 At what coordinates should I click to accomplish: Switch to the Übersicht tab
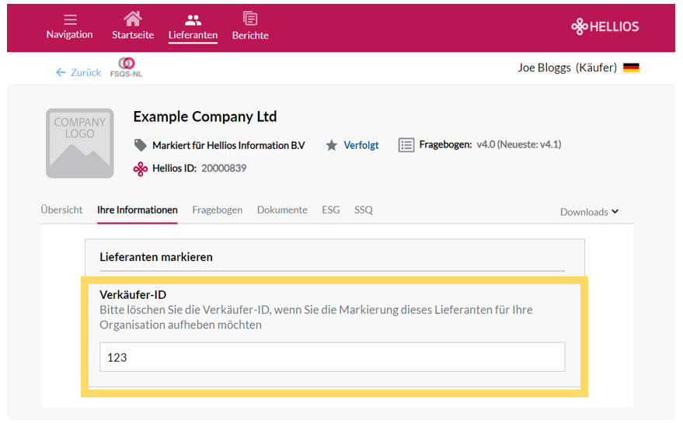pyautogui.click(x=61, y=210)
